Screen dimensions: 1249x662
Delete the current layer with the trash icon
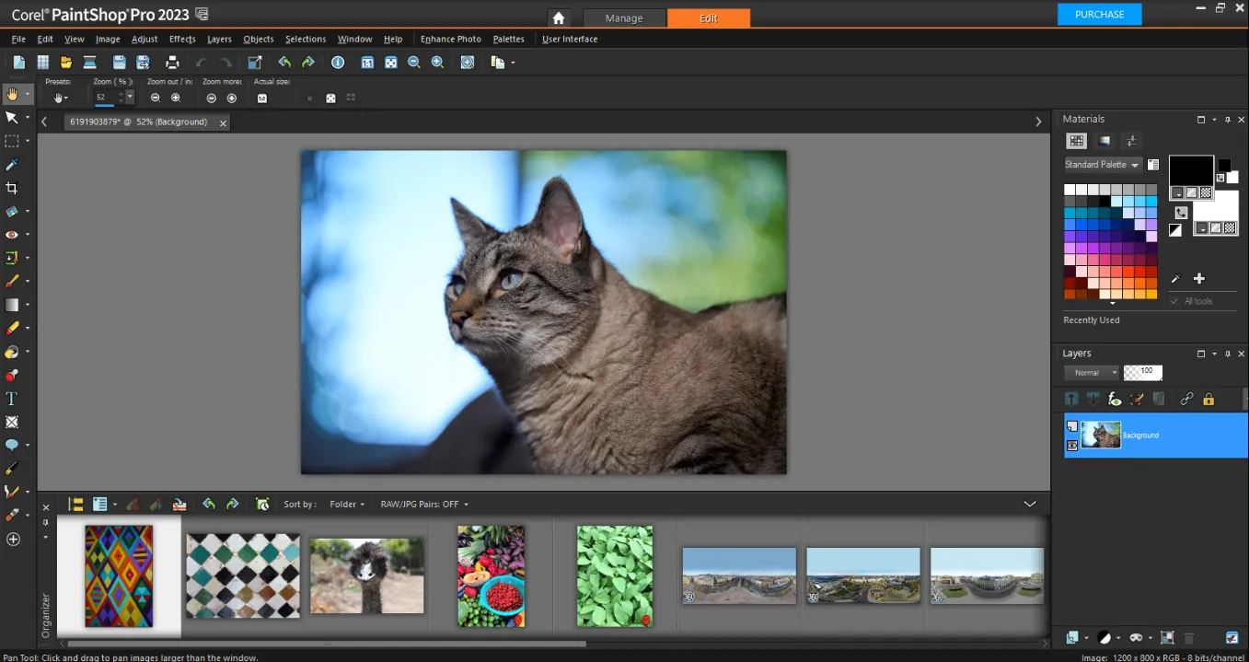(x=1188, y=637)
